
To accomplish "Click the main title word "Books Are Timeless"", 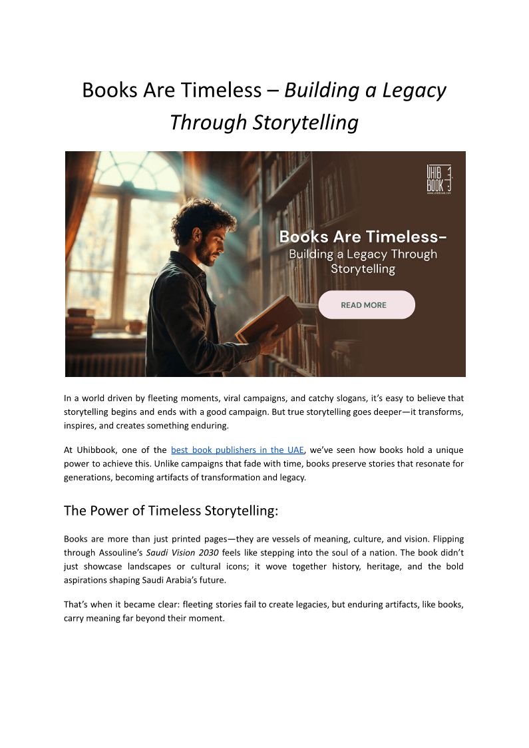I will 179,91.
